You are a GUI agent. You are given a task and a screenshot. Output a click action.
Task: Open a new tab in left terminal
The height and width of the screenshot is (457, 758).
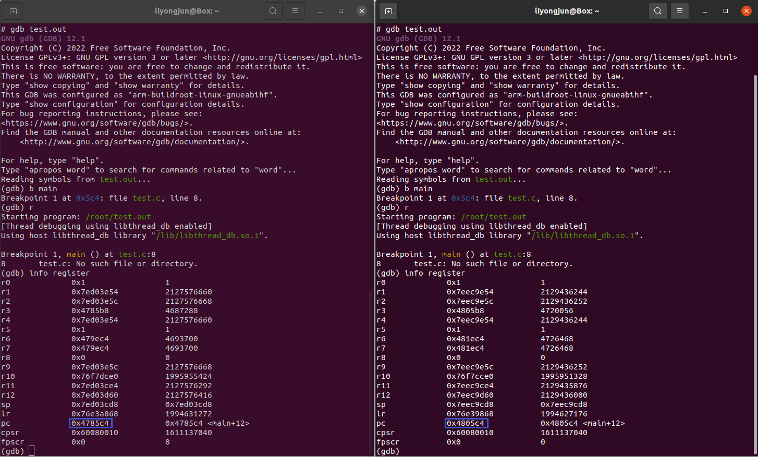point(13,11)
